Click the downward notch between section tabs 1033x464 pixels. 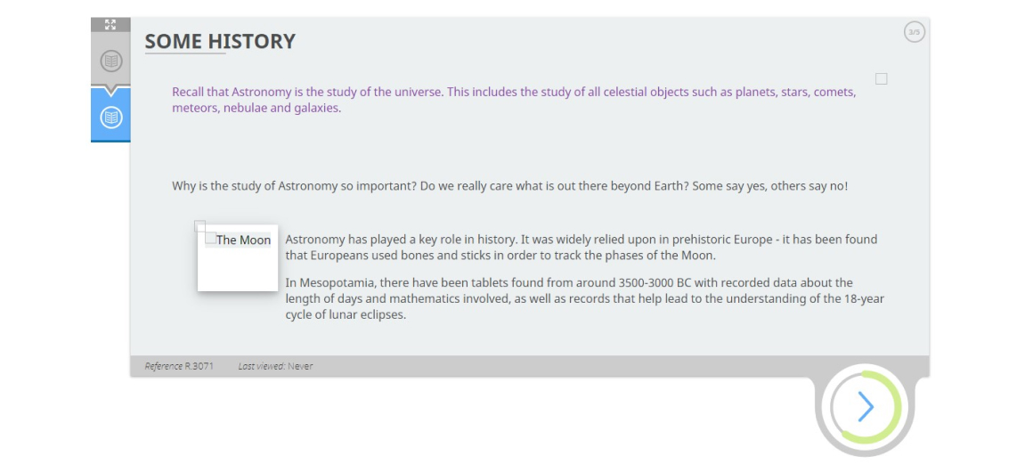click(x=110, y=91)
